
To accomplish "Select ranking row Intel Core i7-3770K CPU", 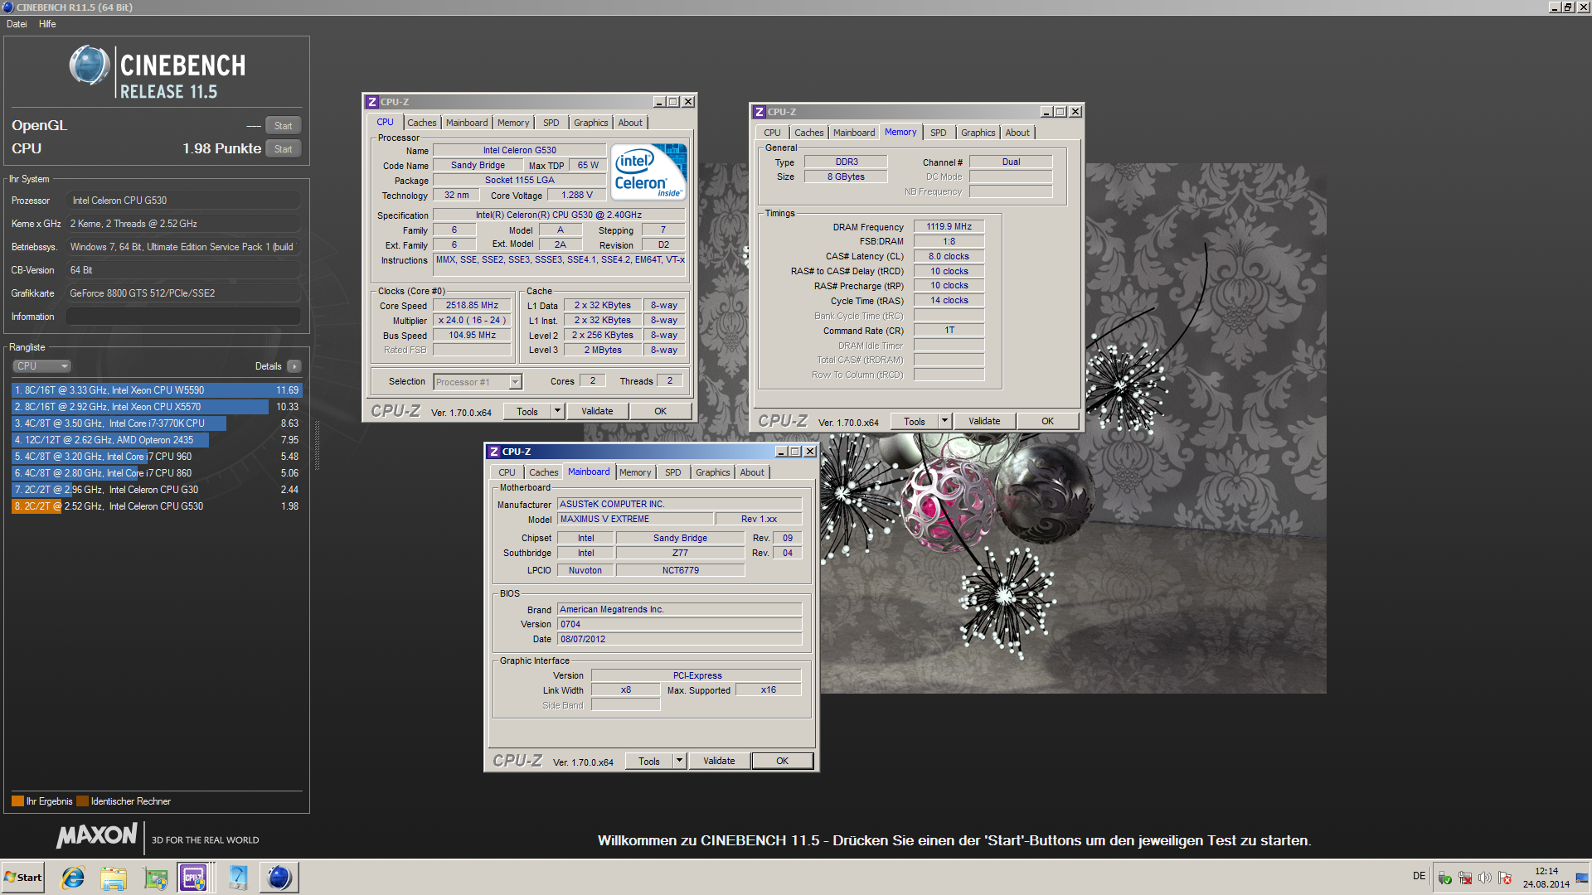I will coord(157,423).
